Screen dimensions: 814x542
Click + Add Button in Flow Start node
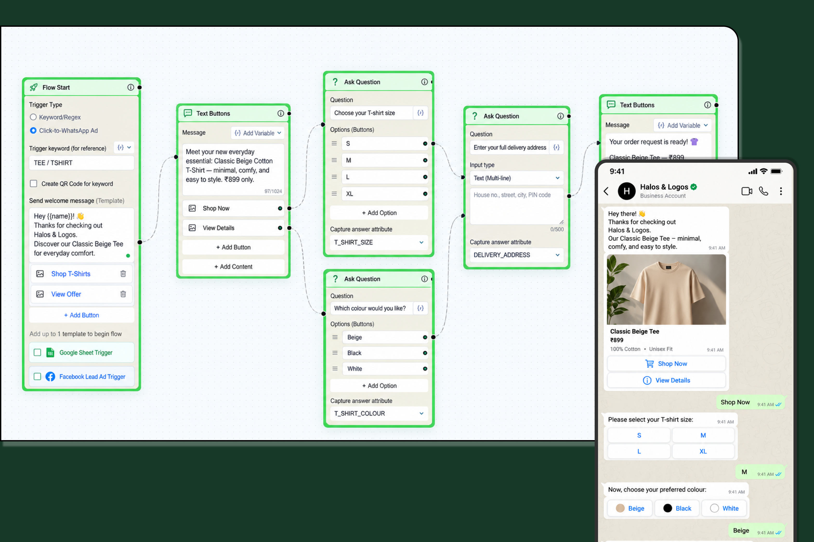[x=82, y=315]
